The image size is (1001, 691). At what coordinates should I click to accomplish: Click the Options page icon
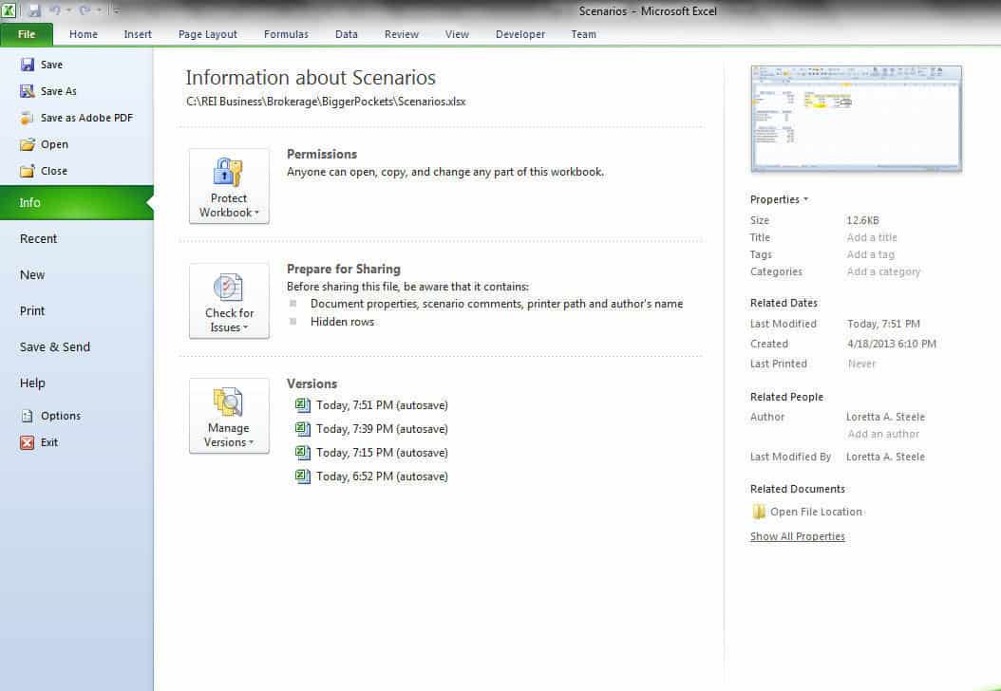28,416
